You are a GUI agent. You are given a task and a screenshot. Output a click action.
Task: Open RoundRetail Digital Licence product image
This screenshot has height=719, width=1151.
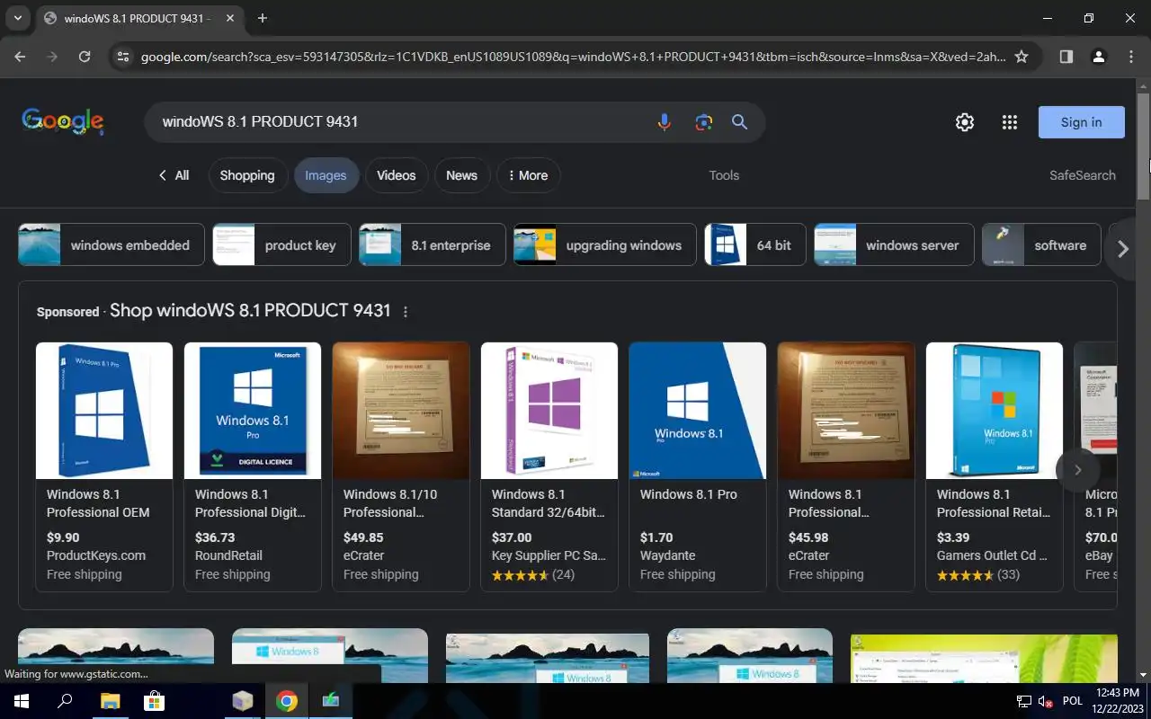(x=253, y=410)
